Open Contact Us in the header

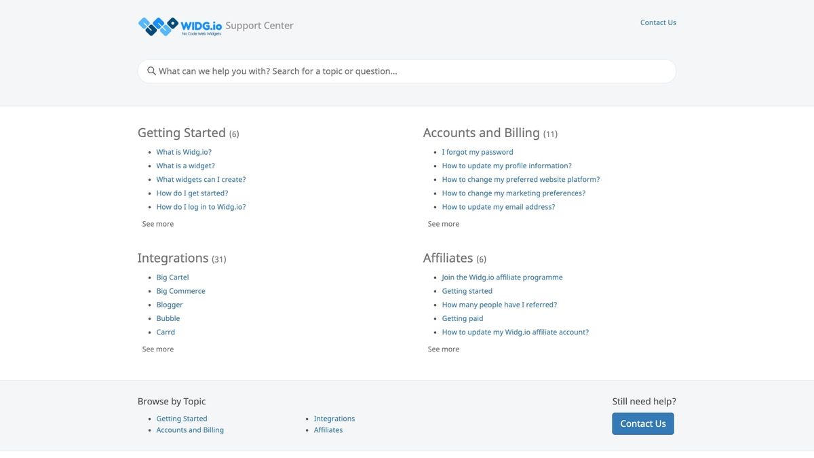(x=658, y=22)
